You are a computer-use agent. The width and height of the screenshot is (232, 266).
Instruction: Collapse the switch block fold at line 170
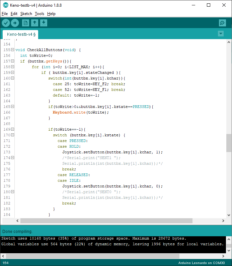(x=12, y=135)
